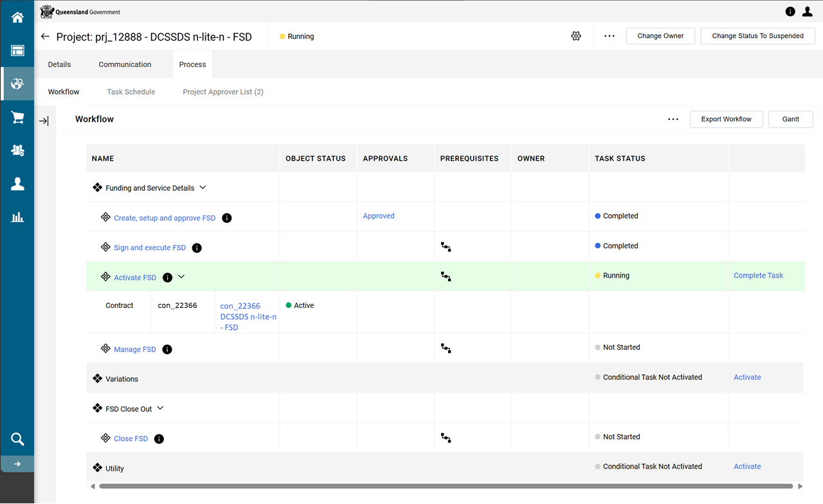Image resolution: width=823 pixels, height=504 pixels.
Task: Open the shopping cart sidebar icon
Action: (17, 118)
